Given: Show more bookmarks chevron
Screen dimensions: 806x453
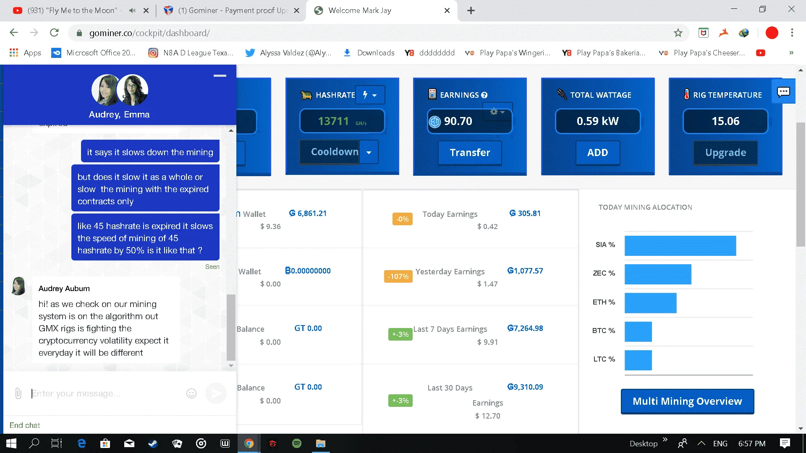Looking at the screenshot, I should coord(791,53).
